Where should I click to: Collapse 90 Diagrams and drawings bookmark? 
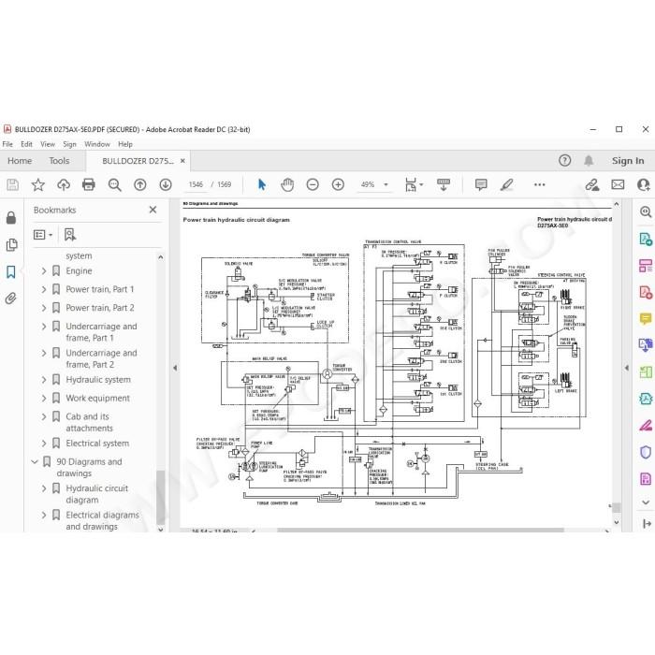35,461
